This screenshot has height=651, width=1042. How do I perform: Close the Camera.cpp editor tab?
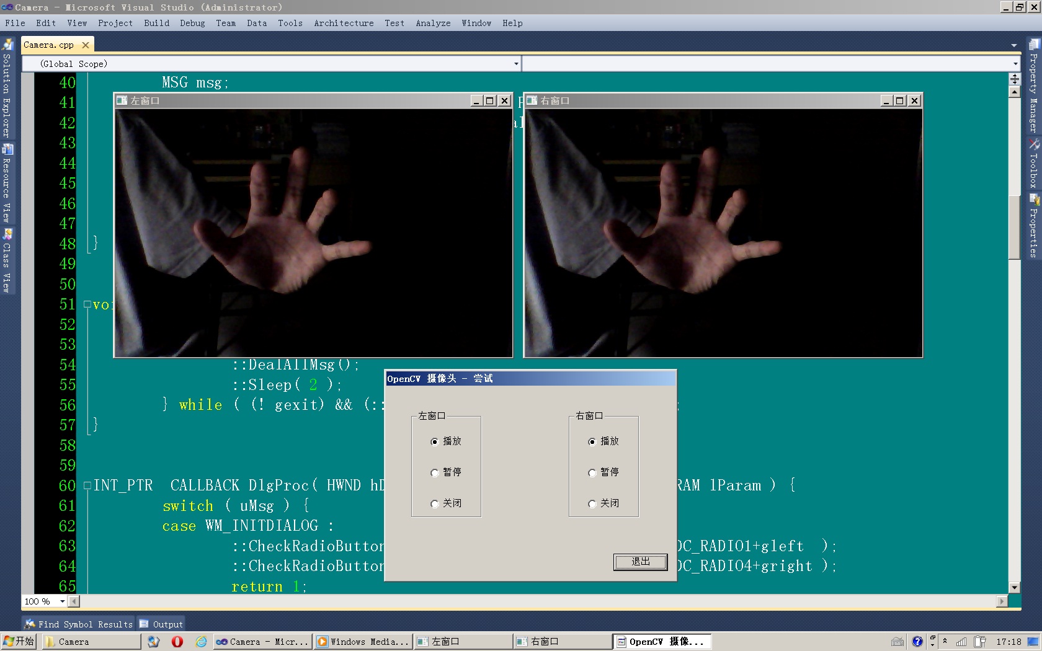pyautogui.click(x=86, y=45)
